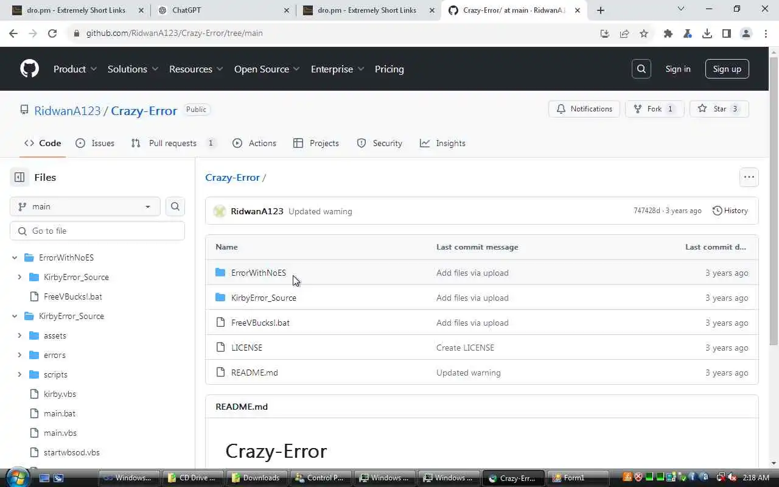Close the ChatGPT tab
The height and width of the screenshot is (487, 779).
(x=287, y=10)
